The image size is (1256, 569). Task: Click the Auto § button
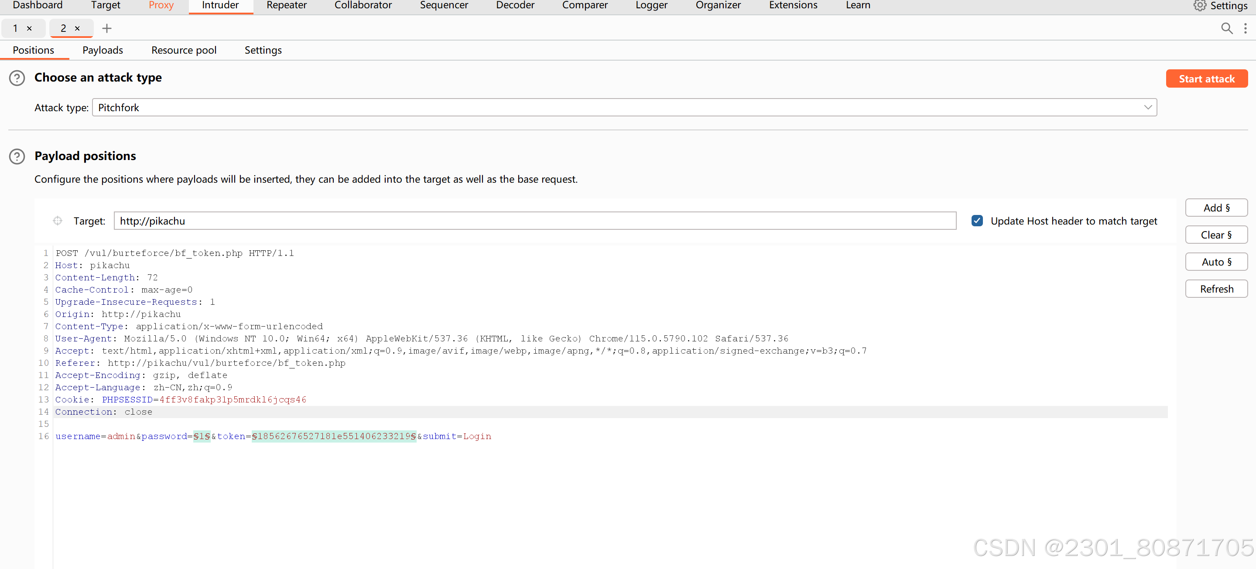click(x=1216, y=262)
